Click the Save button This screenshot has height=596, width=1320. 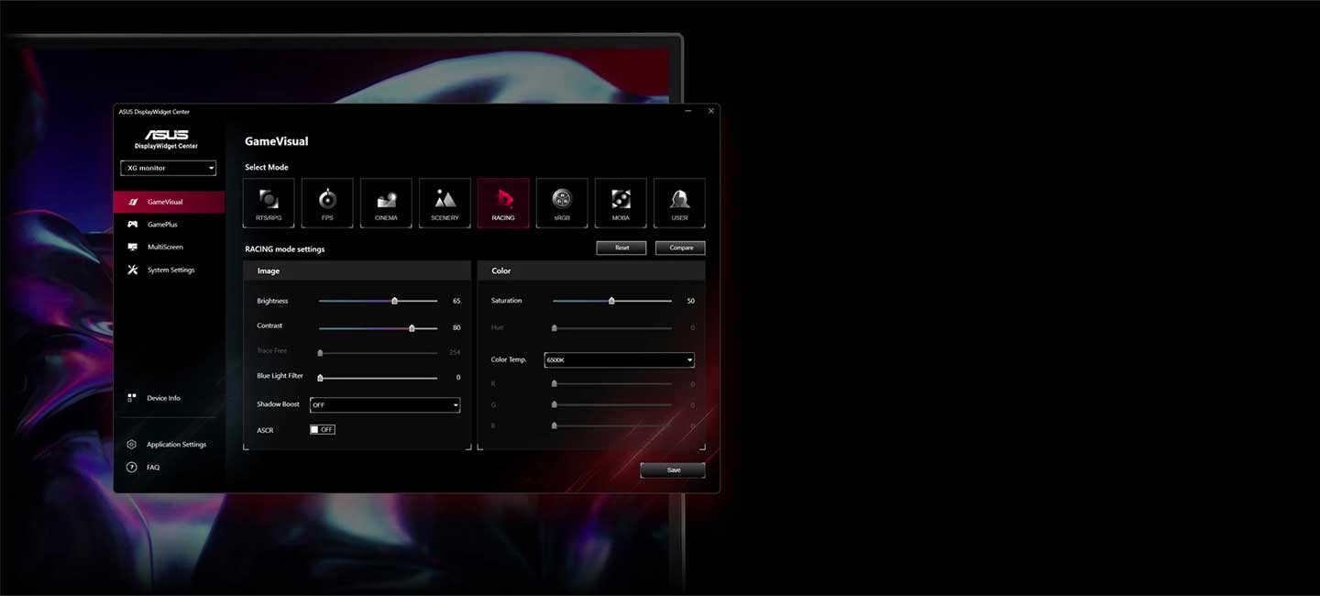click(672, 469)
